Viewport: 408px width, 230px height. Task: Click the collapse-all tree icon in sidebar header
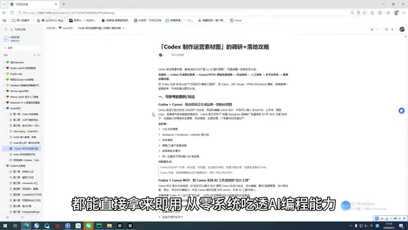click(39, 56)
